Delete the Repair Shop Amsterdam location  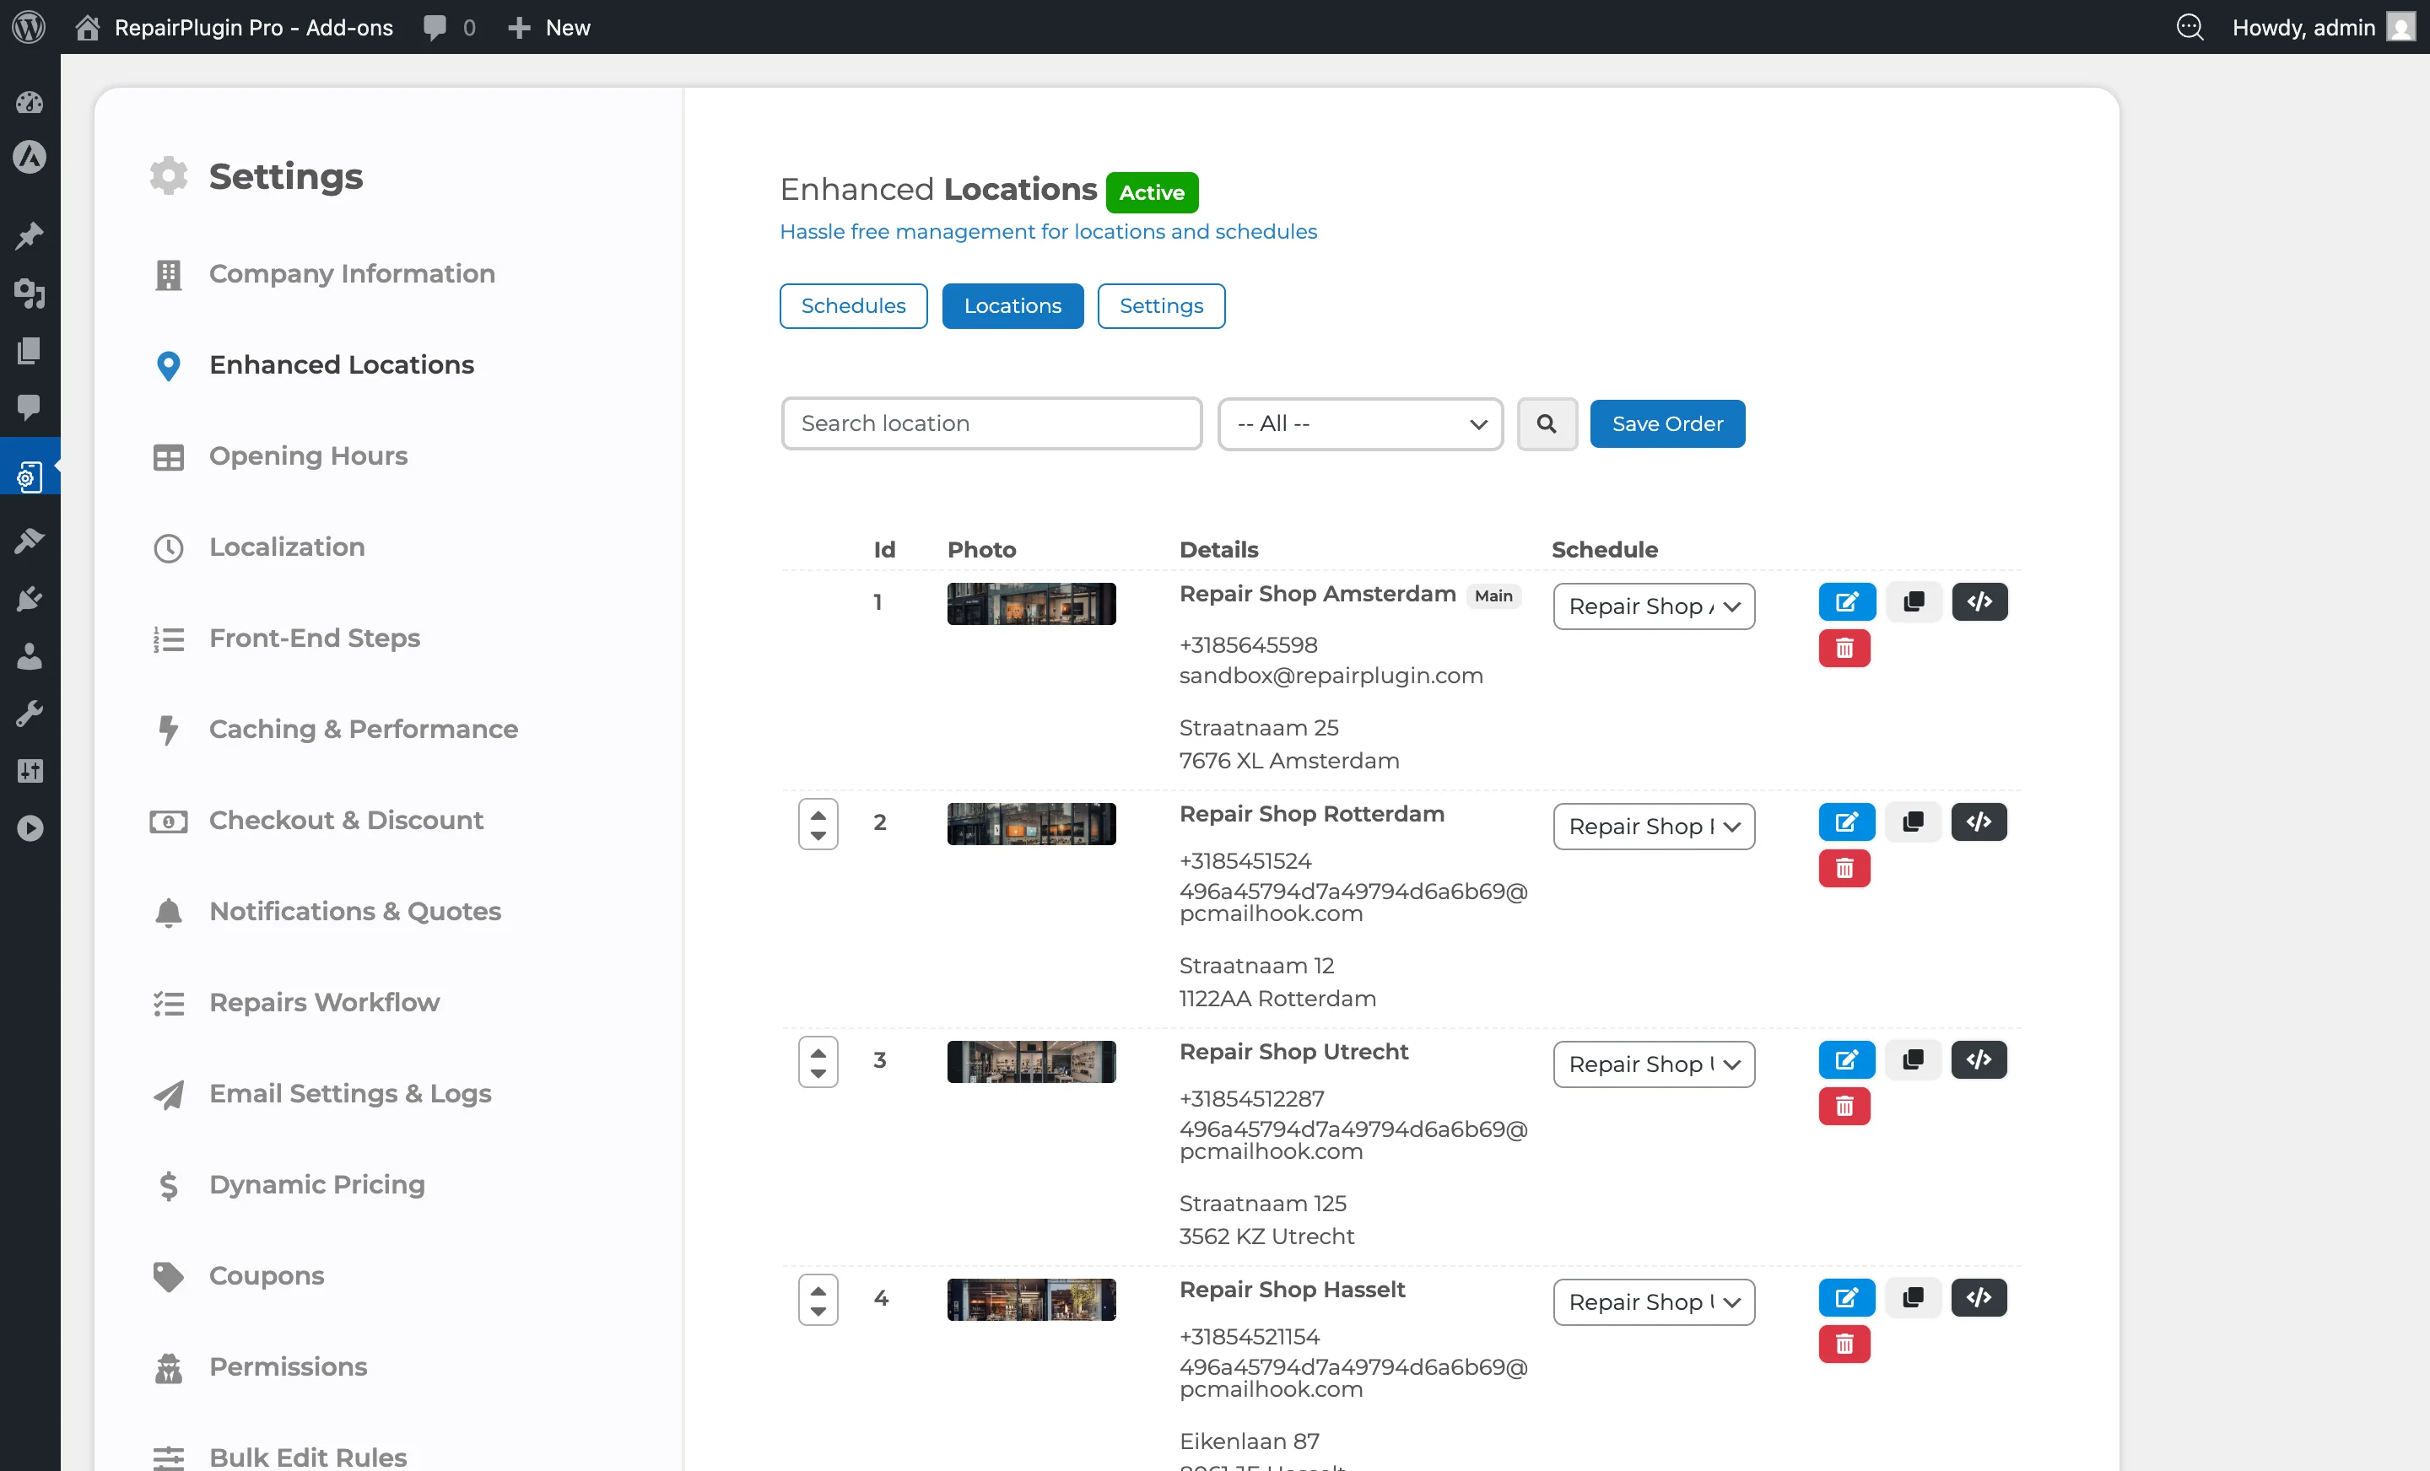click(1844, 649)
